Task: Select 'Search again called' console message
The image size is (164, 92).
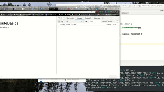Action: coord(68,25)
